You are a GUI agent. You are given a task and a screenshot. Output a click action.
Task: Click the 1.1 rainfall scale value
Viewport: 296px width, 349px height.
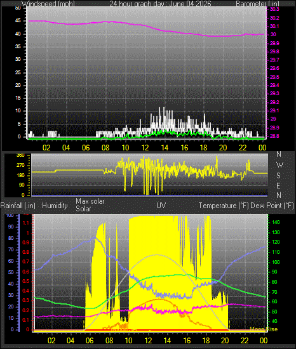tap(26, 223)
